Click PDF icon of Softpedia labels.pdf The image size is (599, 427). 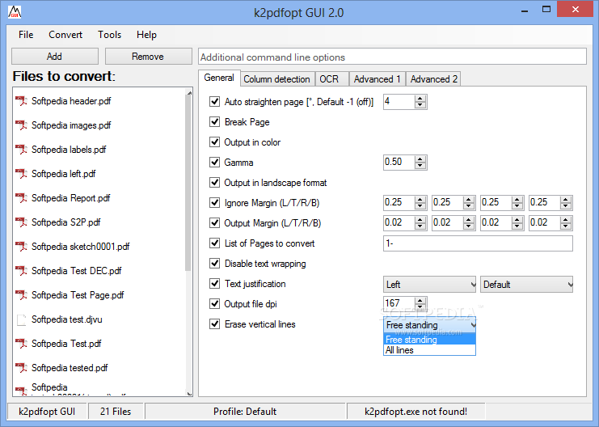point(21,150)
